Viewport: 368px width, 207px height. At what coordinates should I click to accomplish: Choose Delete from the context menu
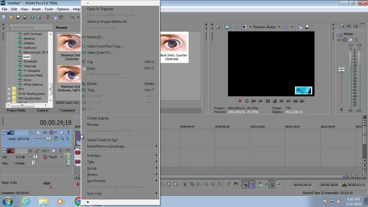click(92, 84)
